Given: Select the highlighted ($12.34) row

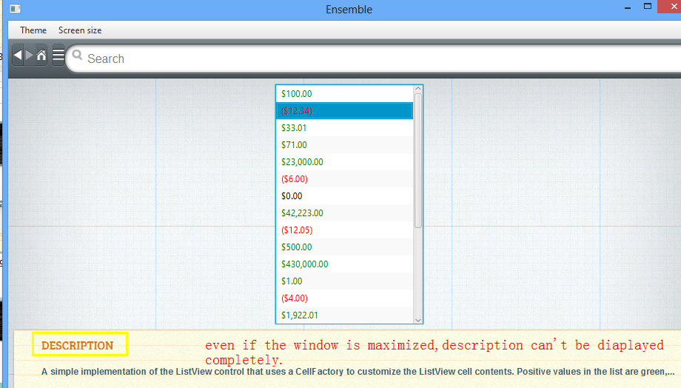Looking at the screenshot, I should click(345, 111).
